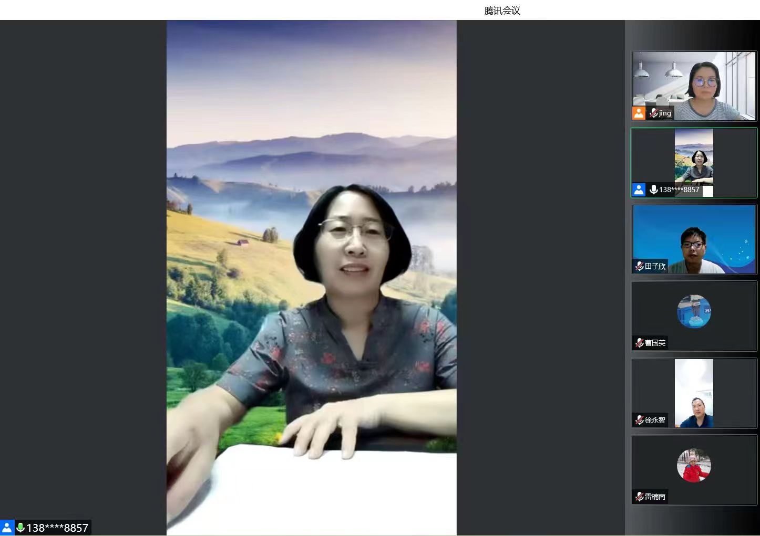
Task: Click 田子欣's muted microphone icon
Action: pos(639,266)
